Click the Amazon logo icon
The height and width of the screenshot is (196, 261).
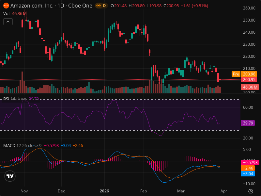(x=6, y=6)
